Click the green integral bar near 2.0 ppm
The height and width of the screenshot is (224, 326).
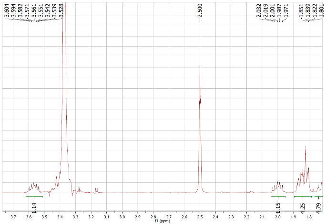278,196
